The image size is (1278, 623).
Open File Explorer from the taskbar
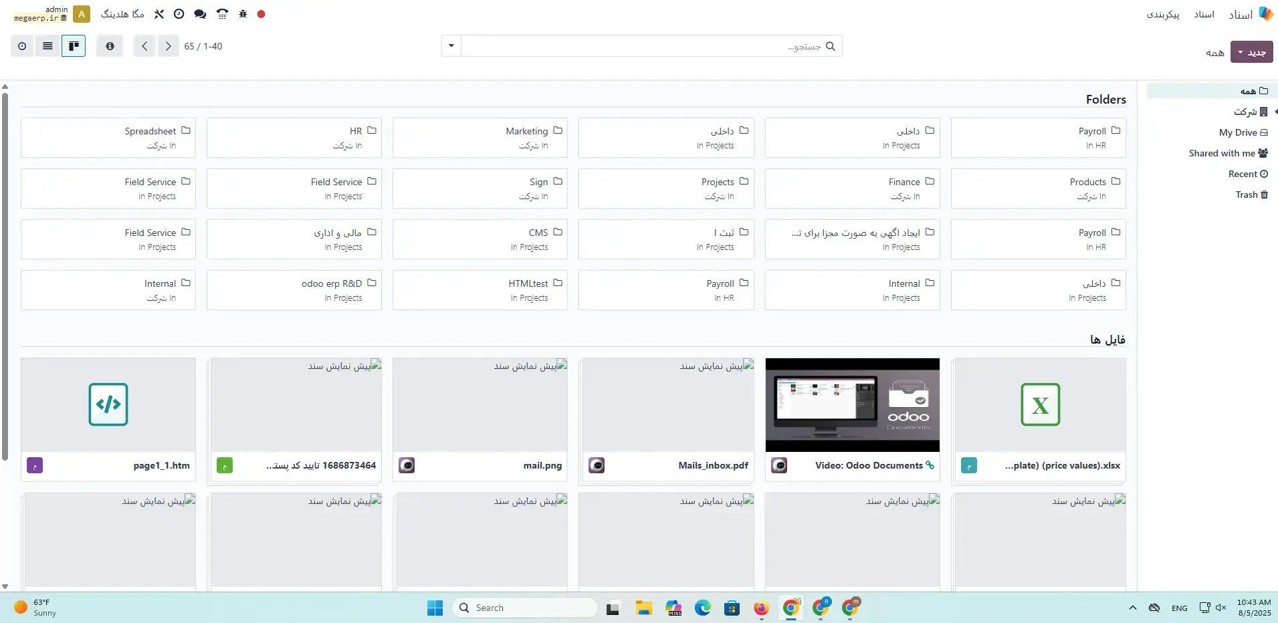pos(643,608)
